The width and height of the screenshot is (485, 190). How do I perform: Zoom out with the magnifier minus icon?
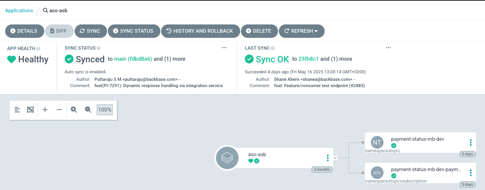(x=88, y=110)
